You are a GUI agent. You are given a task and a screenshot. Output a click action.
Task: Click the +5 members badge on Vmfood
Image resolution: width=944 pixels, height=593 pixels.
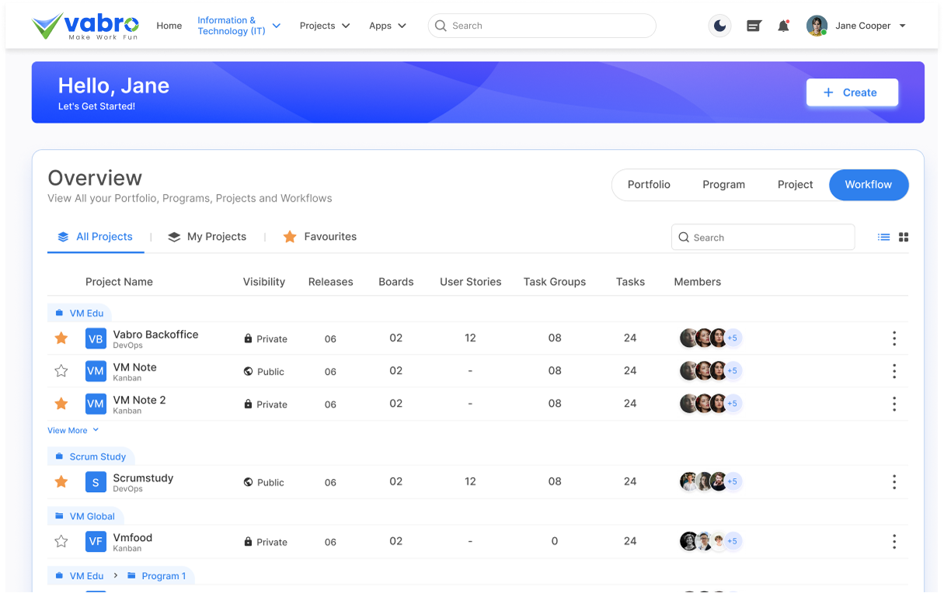point(731,541)
